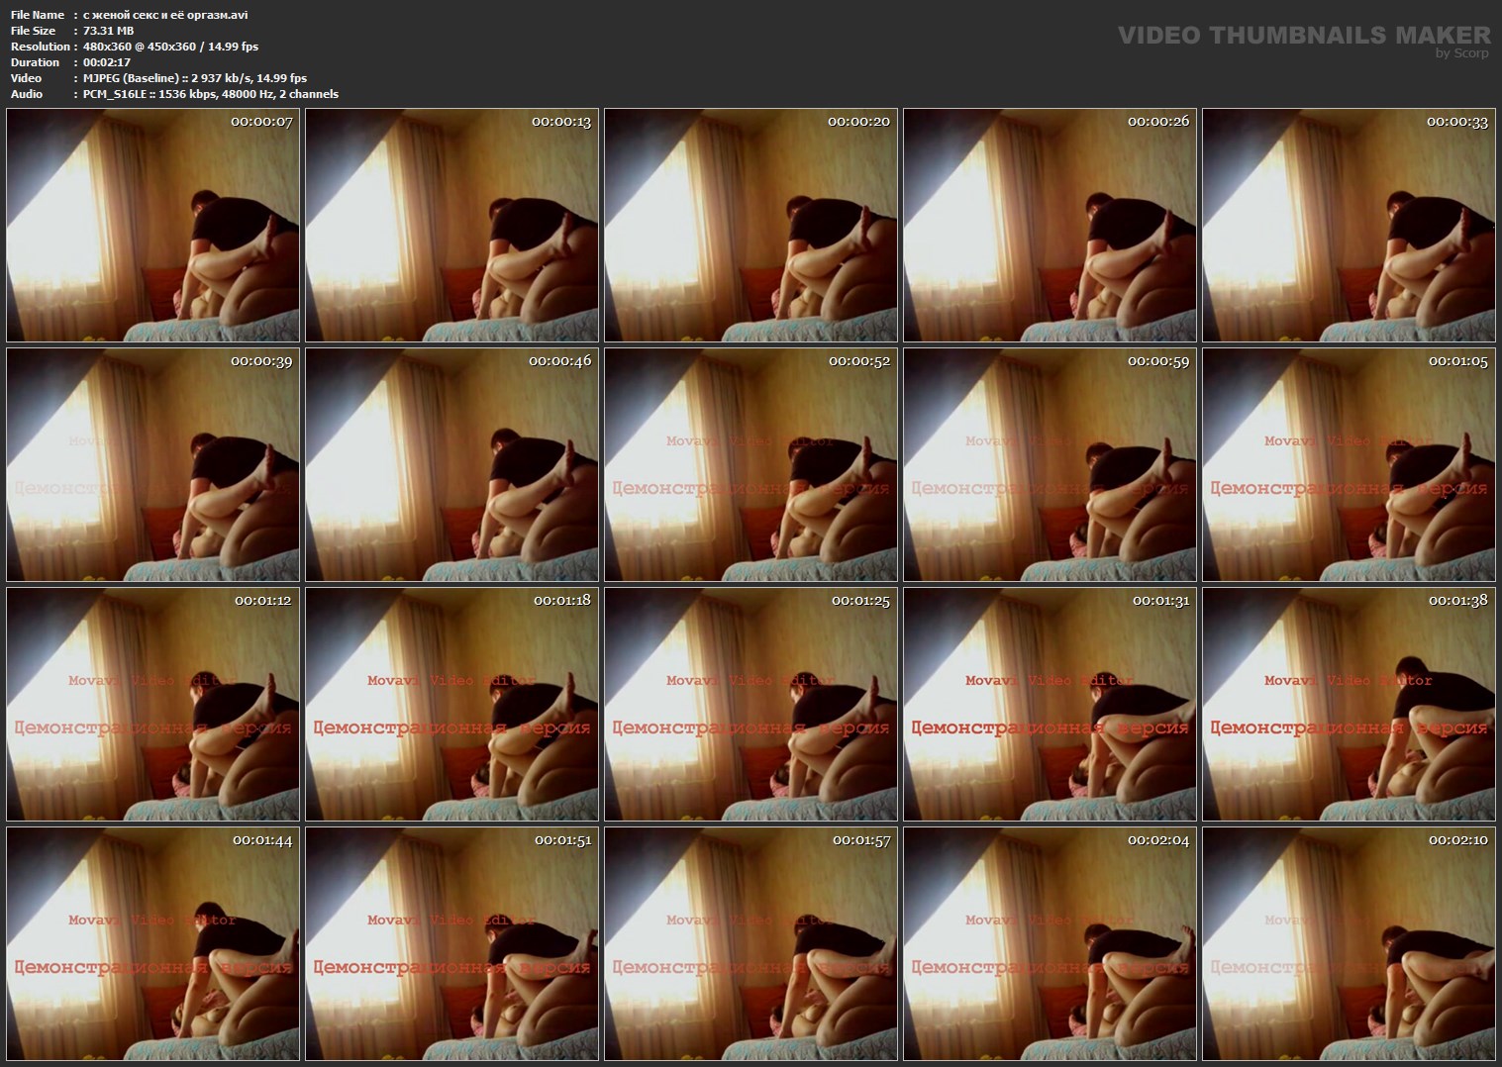Click the frame at timestamp 00:01:44
Viewport: 1502px width, 1067px height.
[152, 943]
